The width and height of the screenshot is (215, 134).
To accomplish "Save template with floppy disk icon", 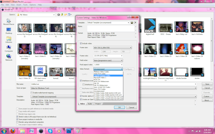I will pyautogui.click(x=132, y=23).
